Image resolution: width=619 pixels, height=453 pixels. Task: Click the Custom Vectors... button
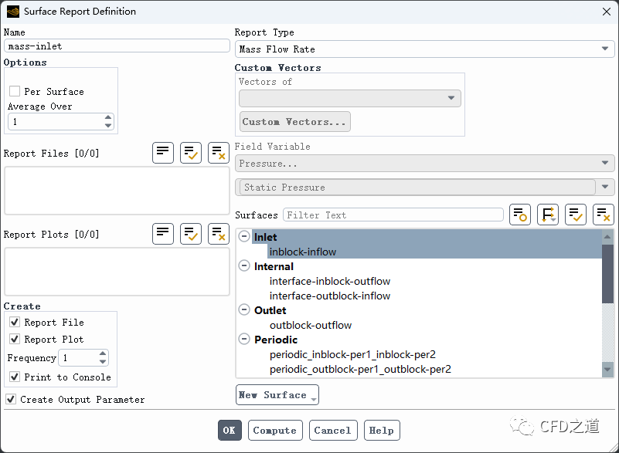click(x=294, y=121)
